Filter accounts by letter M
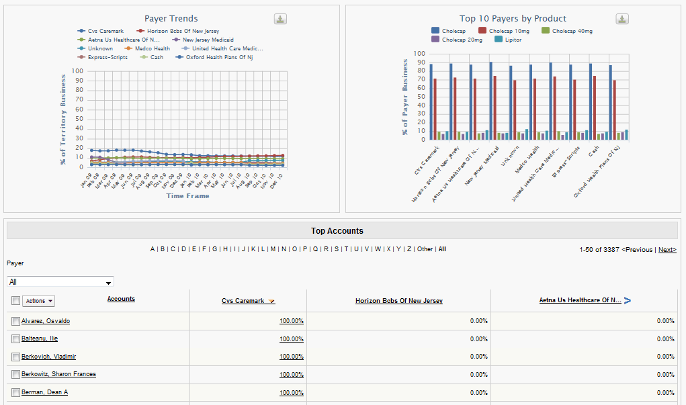686x405 pixels. point(273,249)
